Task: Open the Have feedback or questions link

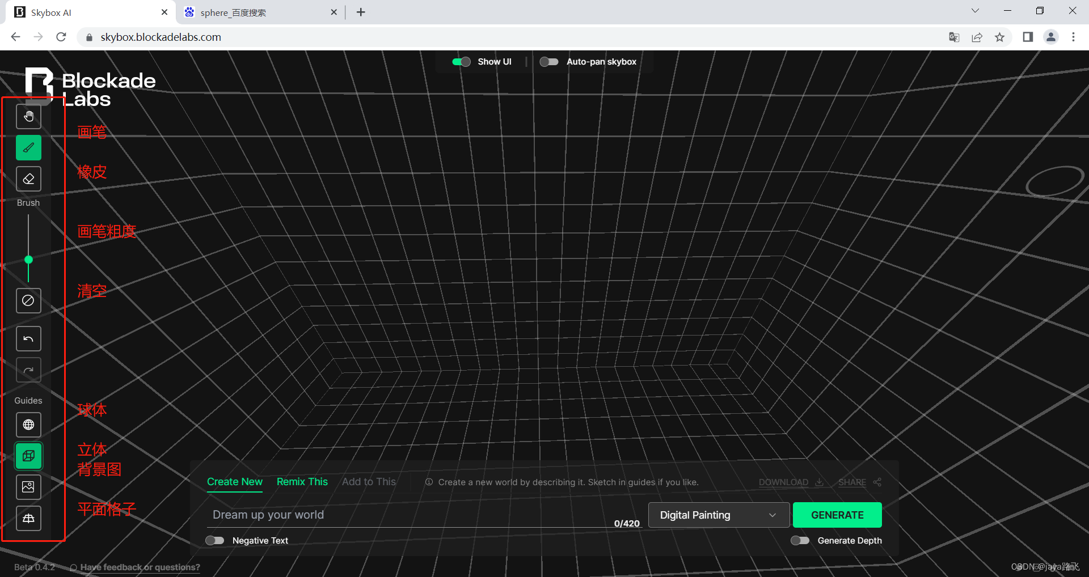Action: 140,567
